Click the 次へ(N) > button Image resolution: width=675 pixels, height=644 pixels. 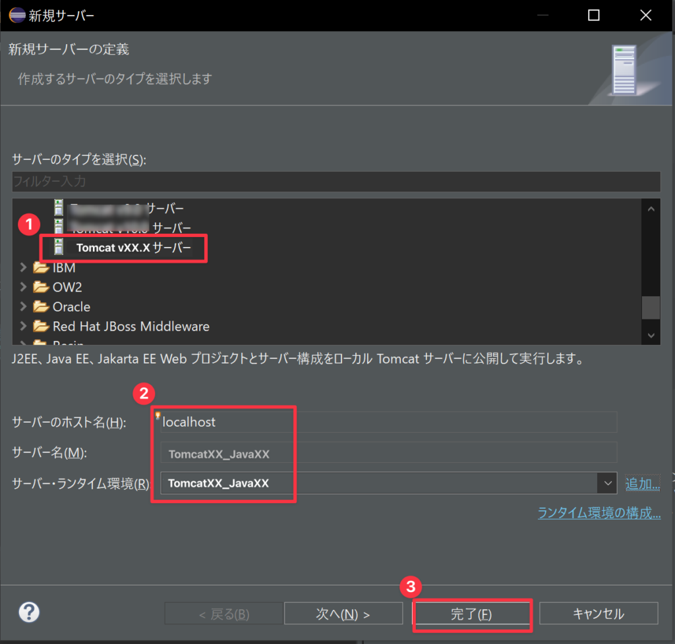pyautogui.click(x=343, y=614)
